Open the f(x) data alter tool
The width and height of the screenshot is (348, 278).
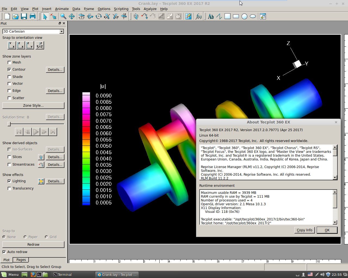pyautogui.click(x=199, y=16)
